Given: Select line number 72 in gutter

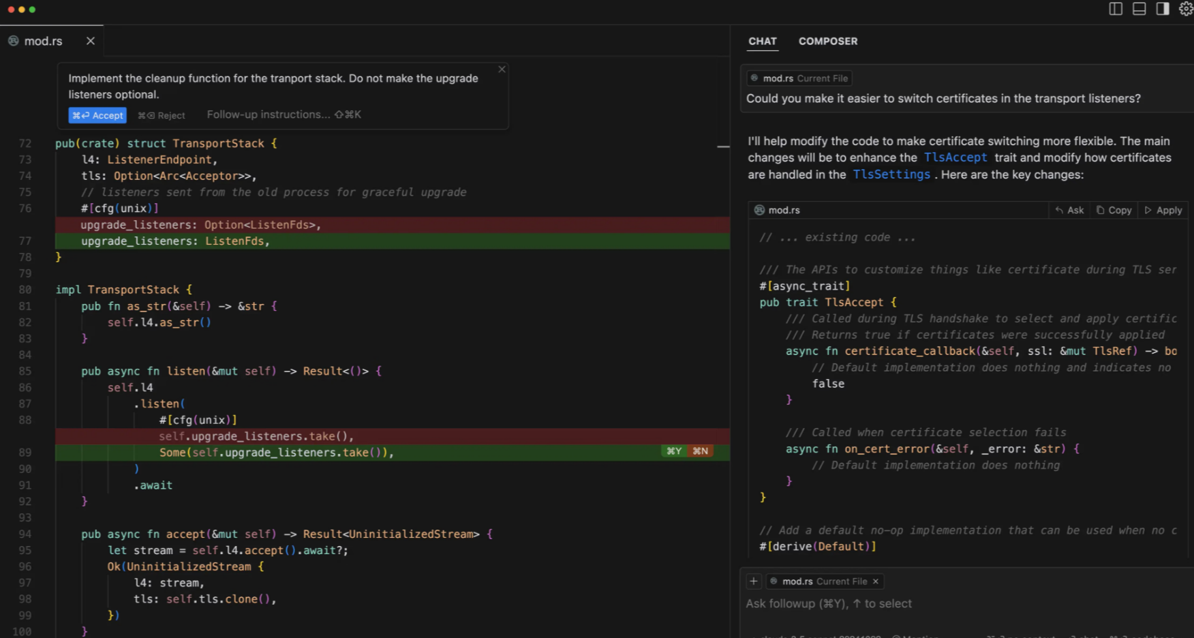Looking at the screenshot, I should (x=25, y=143).
